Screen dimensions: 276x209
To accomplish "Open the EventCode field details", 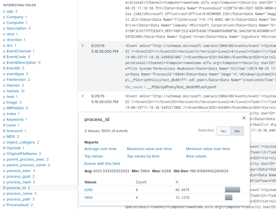I will 16,57.
